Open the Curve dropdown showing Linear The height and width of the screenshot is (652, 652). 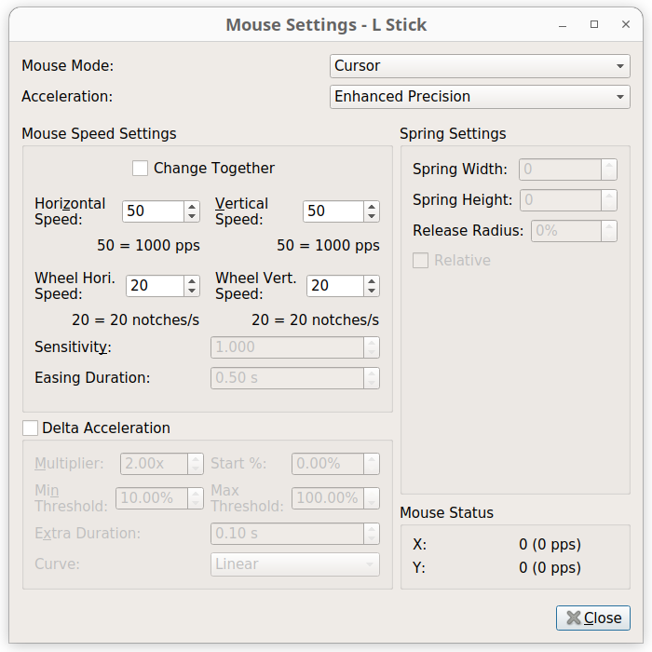coord(295,564)
